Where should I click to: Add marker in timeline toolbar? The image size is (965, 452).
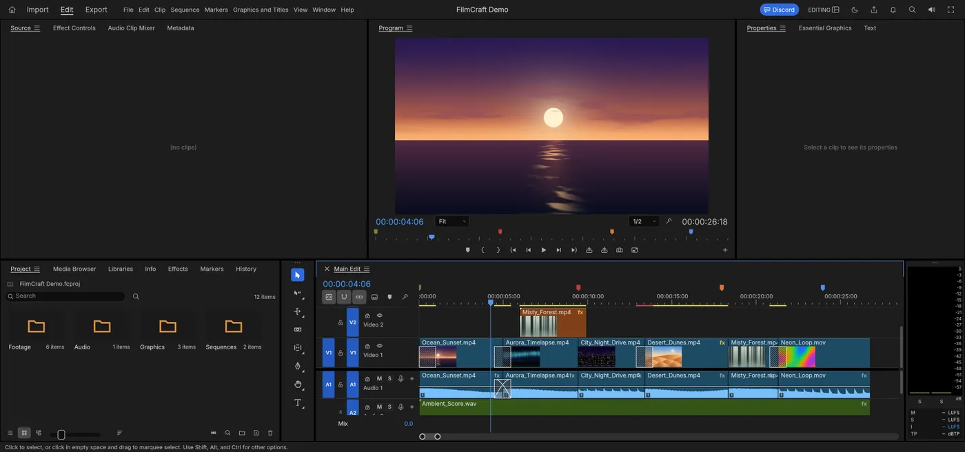tap(389, 297)
